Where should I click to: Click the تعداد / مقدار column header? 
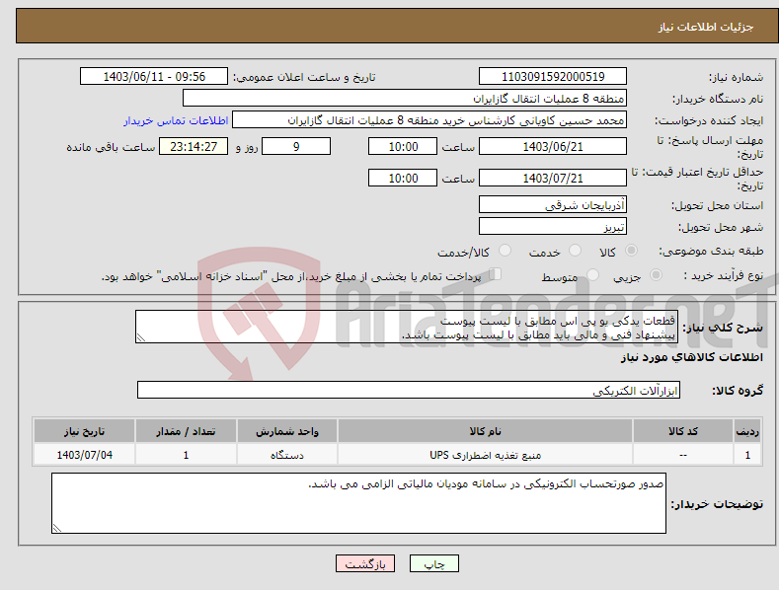click(x=186, y=431)
